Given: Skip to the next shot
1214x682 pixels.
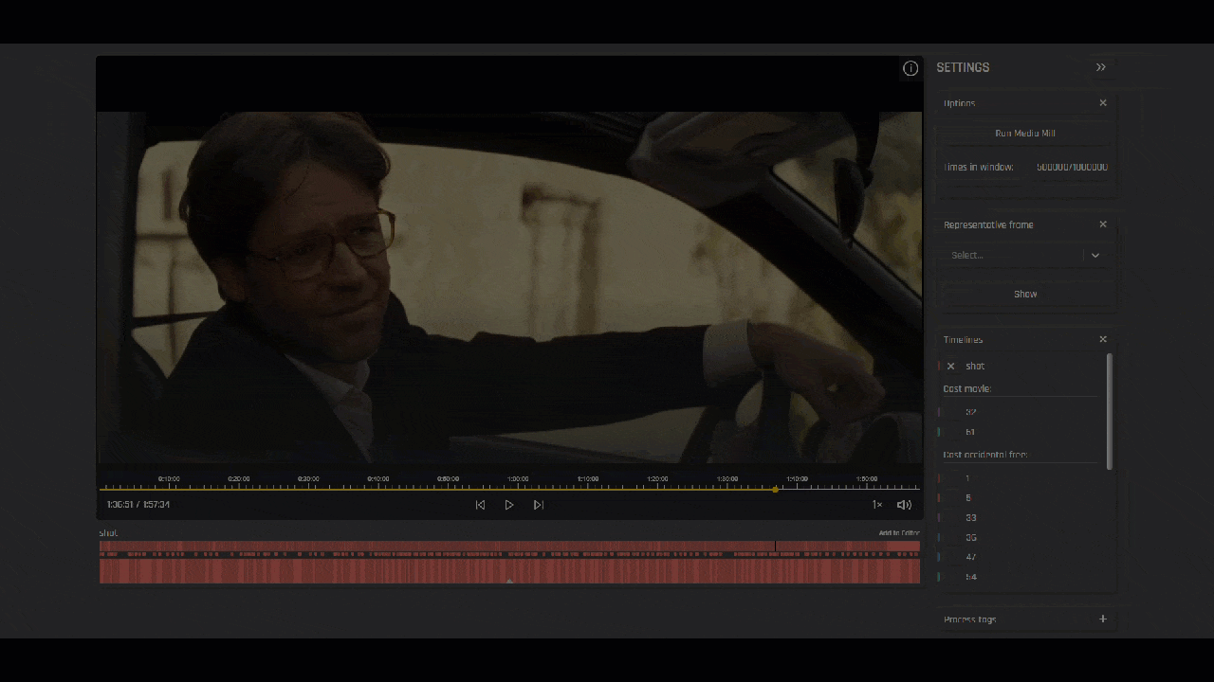Looking at the screenshot, I should [x=539, y=505].
